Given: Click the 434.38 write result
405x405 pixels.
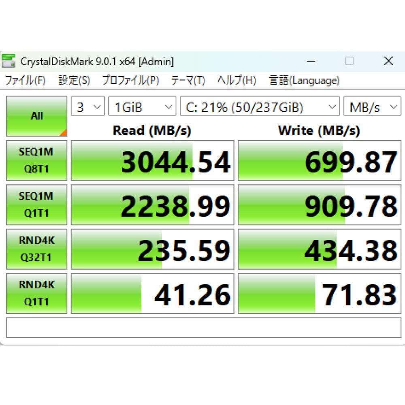Looking at the screenshot, I should [x=319, y=249].
